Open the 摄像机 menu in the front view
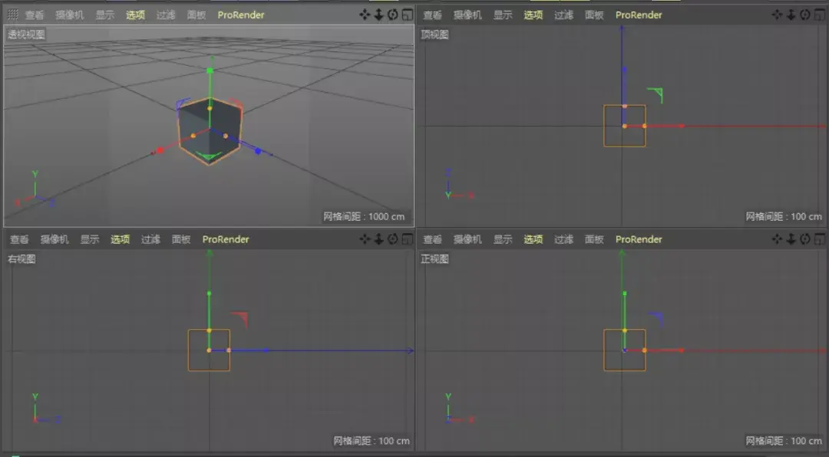Screen dimensions: 829x457 point(467,239)
